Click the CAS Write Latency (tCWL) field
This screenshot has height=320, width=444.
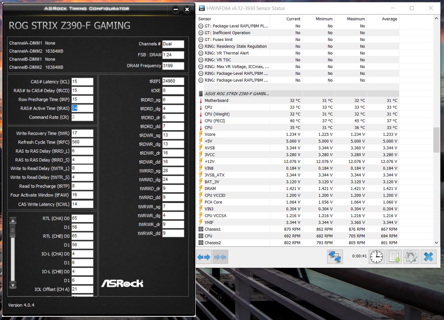(82, 204)
